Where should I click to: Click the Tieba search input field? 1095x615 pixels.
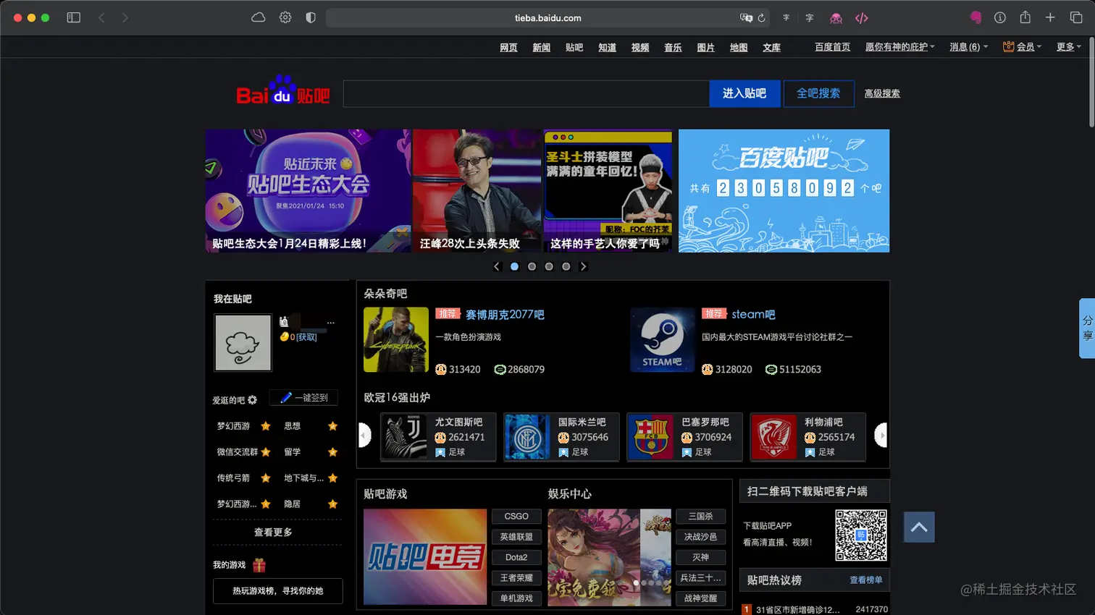coord(526,93)
